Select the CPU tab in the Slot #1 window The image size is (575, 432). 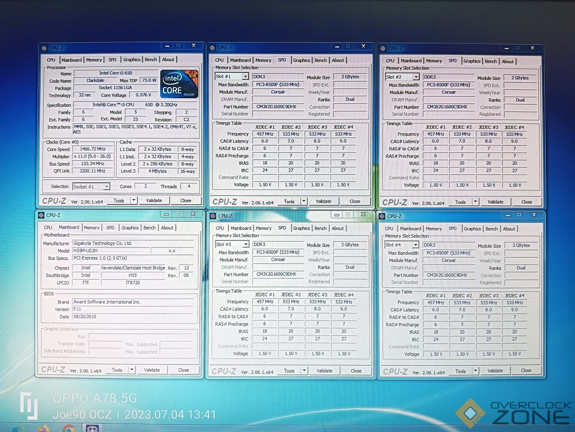click(219, 60)
